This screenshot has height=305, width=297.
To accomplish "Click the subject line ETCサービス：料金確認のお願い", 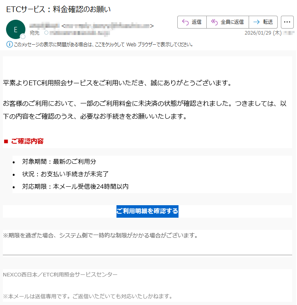I will coord(58,9).
